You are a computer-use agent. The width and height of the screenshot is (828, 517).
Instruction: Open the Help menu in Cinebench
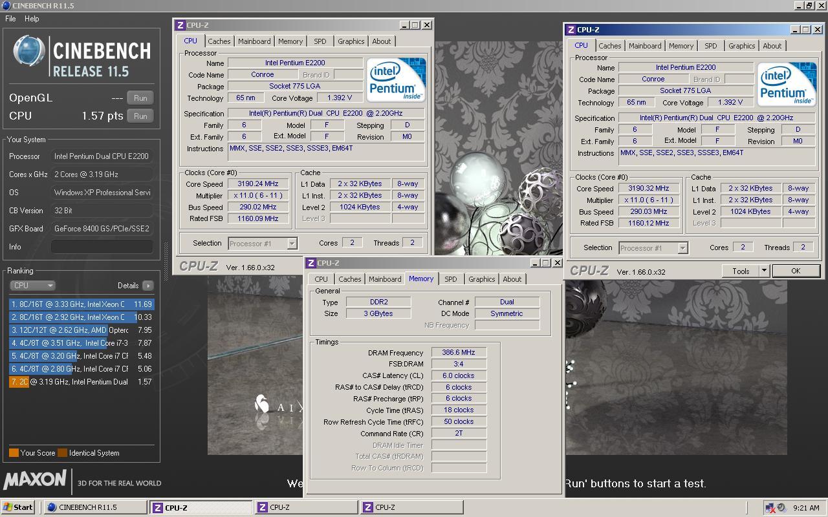[x=32, y=19]
